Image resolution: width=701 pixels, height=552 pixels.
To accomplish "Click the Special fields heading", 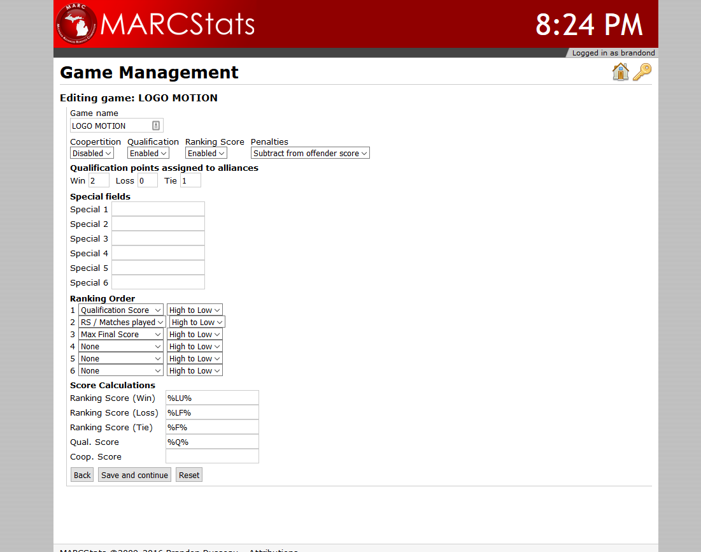I will [x=100, y=196].
